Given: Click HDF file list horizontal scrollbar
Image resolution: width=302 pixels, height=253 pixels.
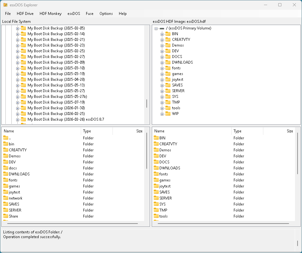Looking at the screenshot, I should (223, 224).
